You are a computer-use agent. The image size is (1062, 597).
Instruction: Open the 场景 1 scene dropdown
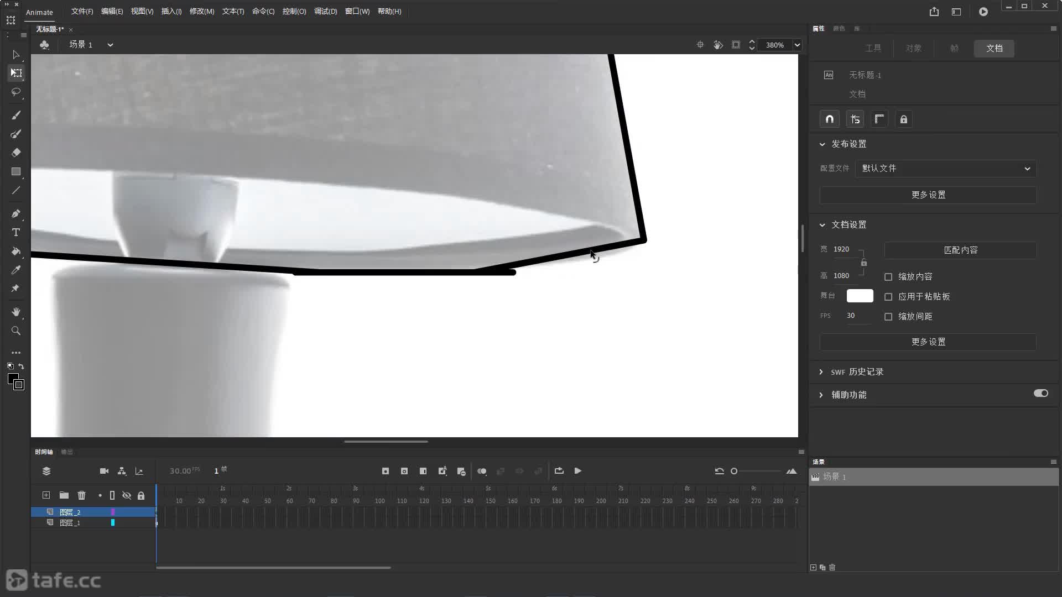click(110, 45)
